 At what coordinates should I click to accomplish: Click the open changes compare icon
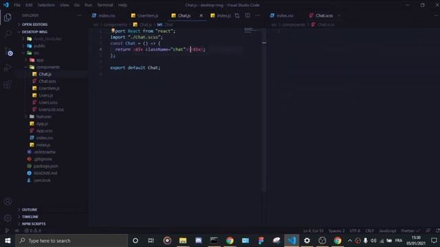coord(237,15)
